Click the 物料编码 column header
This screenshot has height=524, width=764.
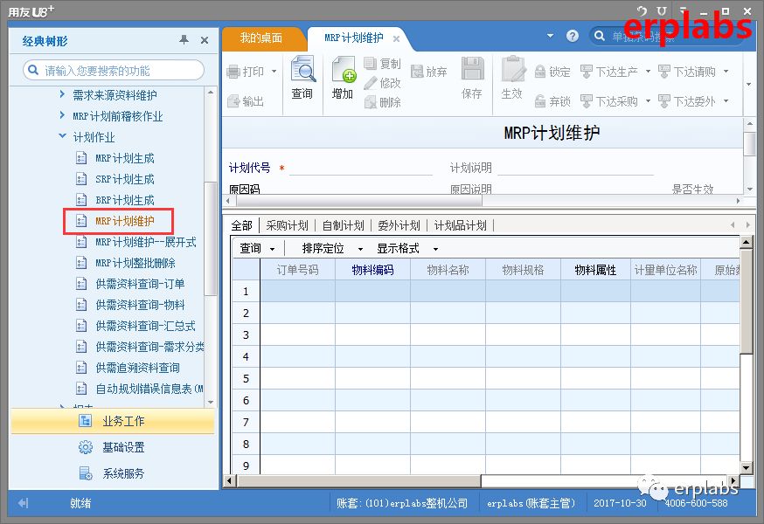(372, 270)
